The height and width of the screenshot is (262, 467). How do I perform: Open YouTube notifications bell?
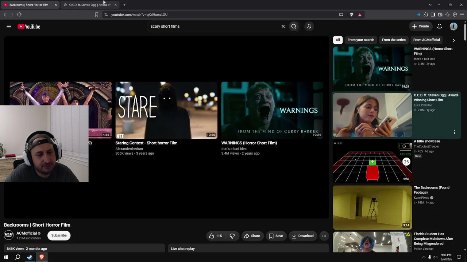coord(440,27)
